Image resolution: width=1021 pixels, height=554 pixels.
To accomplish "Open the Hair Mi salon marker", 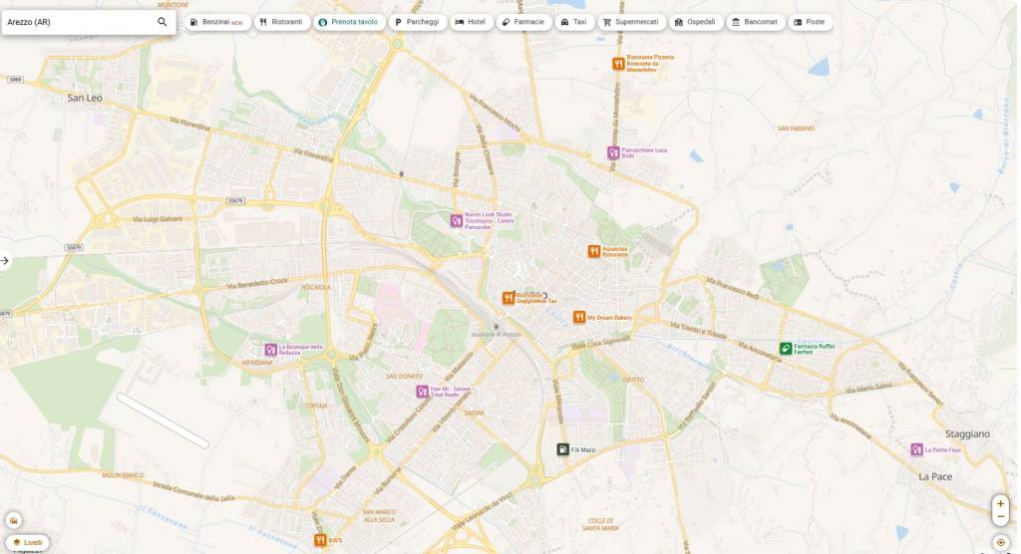I will click(423, 392).
